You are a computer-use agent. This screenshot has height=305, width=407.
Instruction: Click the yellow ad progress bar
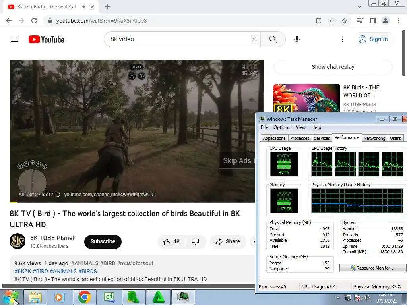tap(13, 202)
